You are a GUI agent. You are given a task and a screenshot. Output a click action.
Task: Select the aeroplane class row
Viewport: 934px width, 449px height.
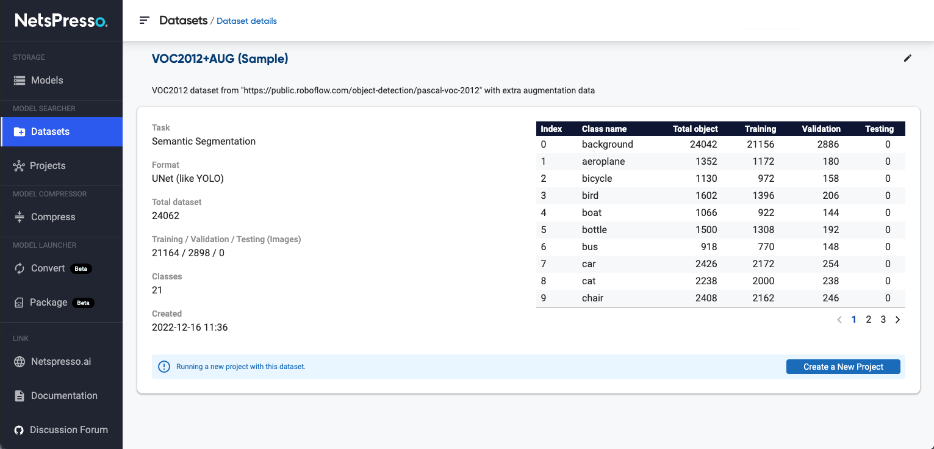720,162
